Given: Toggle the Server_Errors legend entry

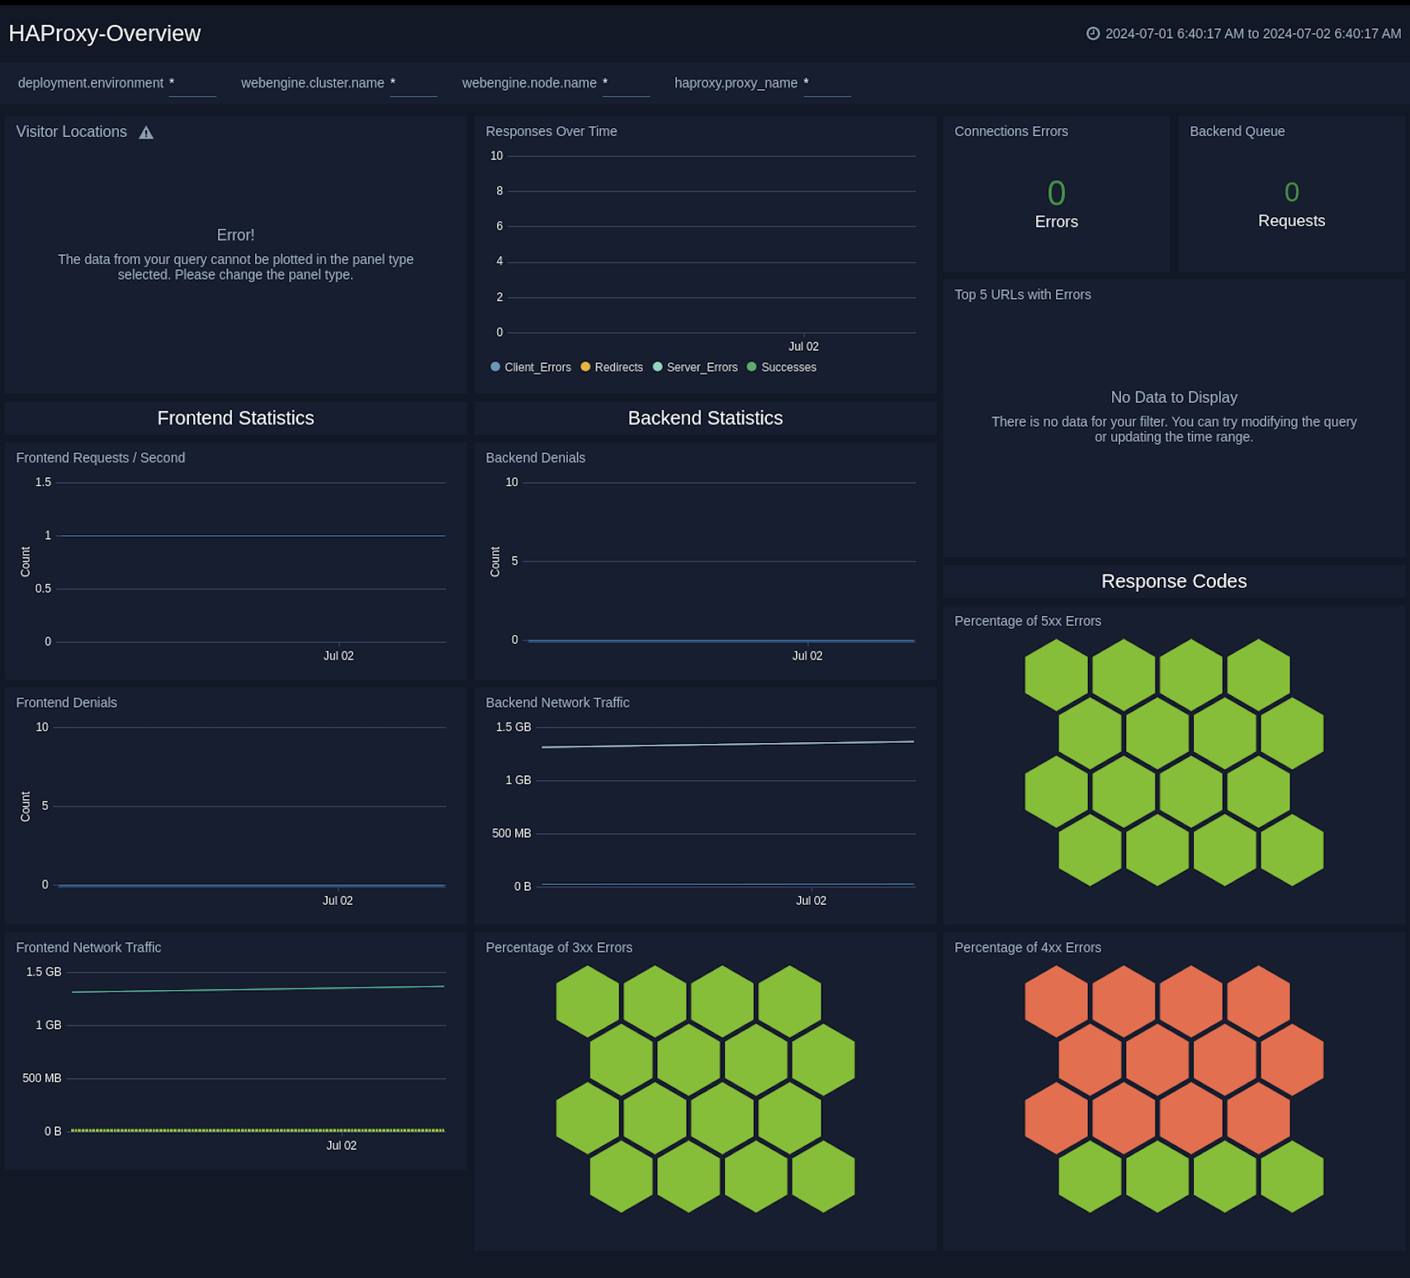Looking at the screenshot, I should (695, 367).
